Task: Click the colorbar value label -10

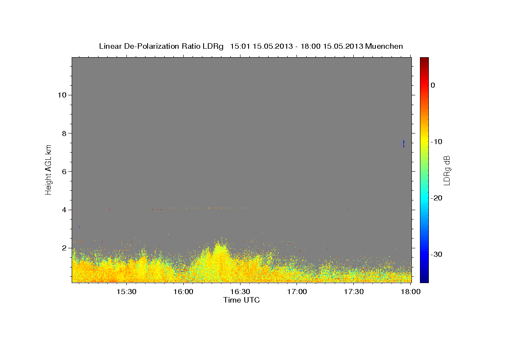Action: [x=437, y=142]
